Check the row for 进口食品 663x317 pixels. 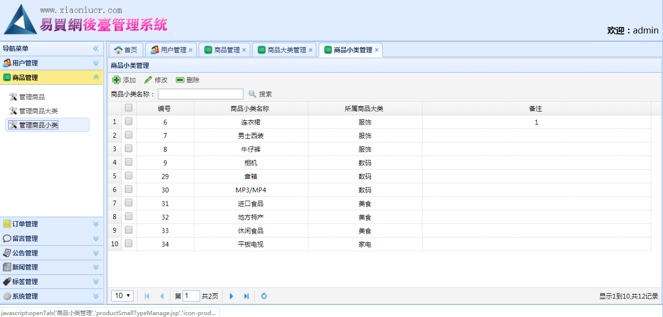point(129,203)
